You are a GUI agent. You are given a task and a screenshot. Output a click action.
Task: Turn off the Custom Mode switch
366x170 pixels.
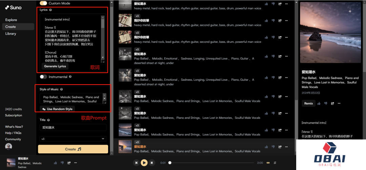pos(43,3)
